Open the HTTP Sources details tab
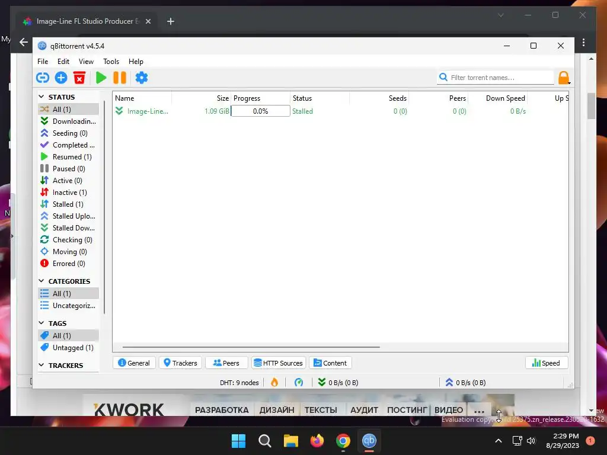 (x=279, y=363)
